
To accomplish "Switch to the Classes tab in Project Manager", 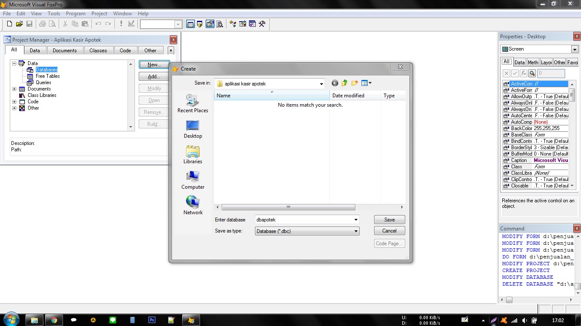I will tap(98, 50).
